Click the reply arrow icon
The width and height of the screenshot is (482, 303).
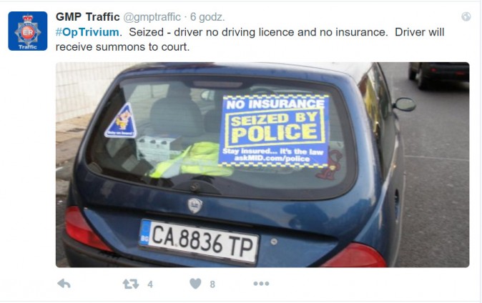pyautogui.click(x=64, y=284)
